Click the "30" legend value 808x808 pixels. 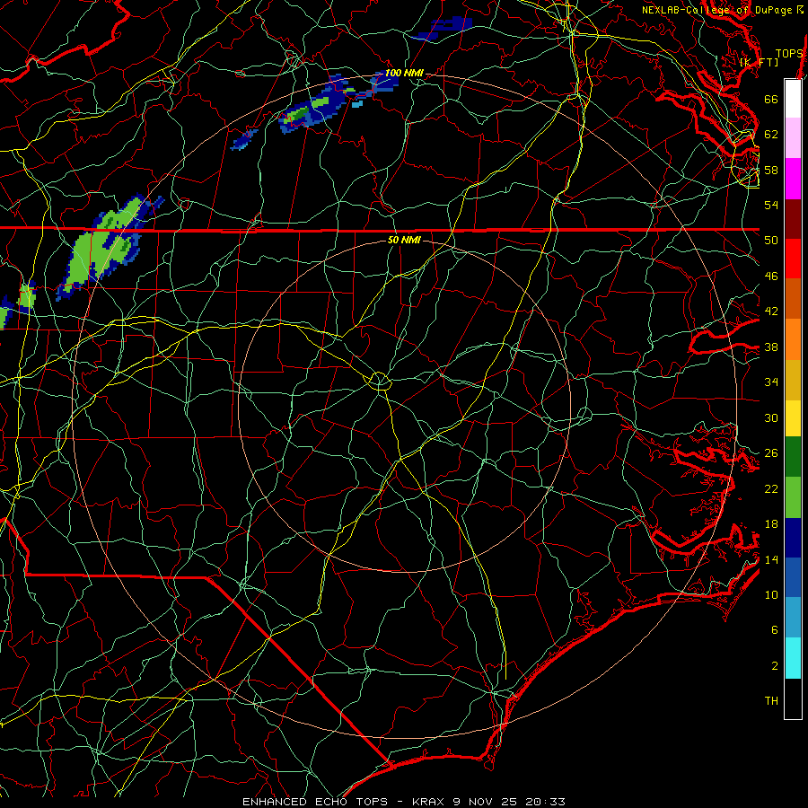tap(771, 417)
